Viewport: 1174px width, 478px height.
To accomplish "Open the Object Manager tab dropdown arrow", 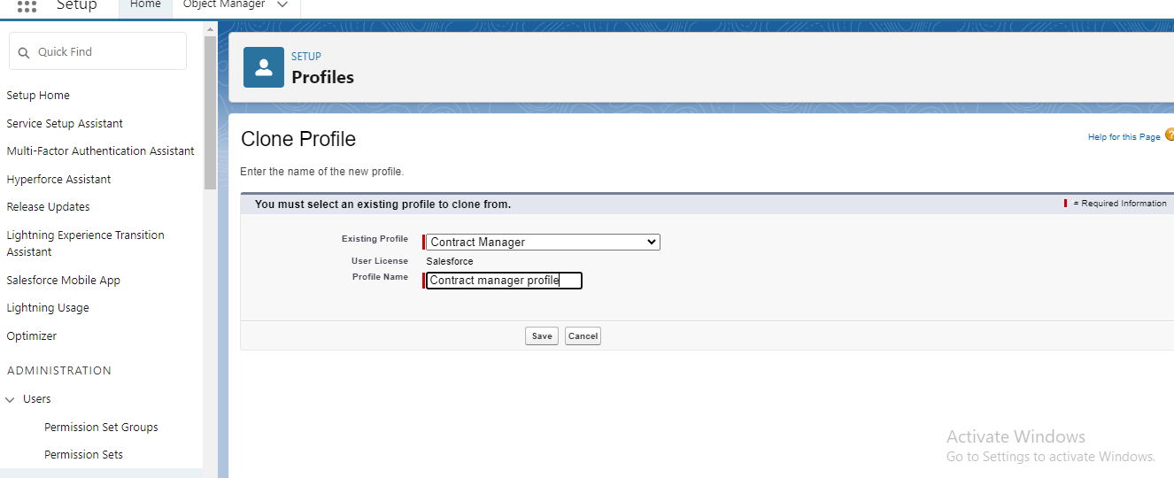I will tap(282, 4).
